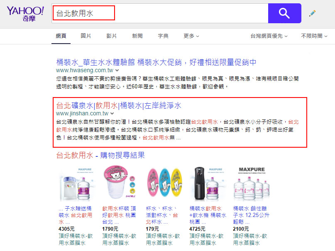Expand the 不限時間 time filter
Image resolution: width=335 pixels, height=251 pixels.
point(314,36)
